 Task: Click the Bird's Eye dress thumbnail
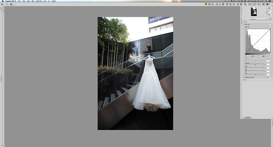(x=254, y=12)
